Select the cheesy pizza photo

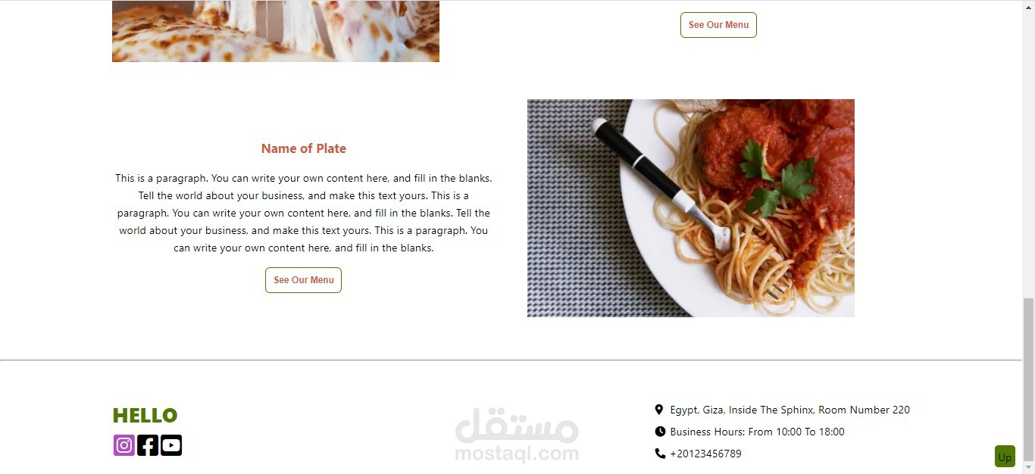click(276, 31)
